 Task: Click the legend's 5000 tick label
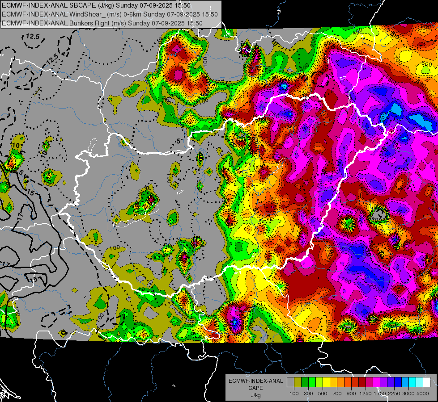click(x=423, y=394)
